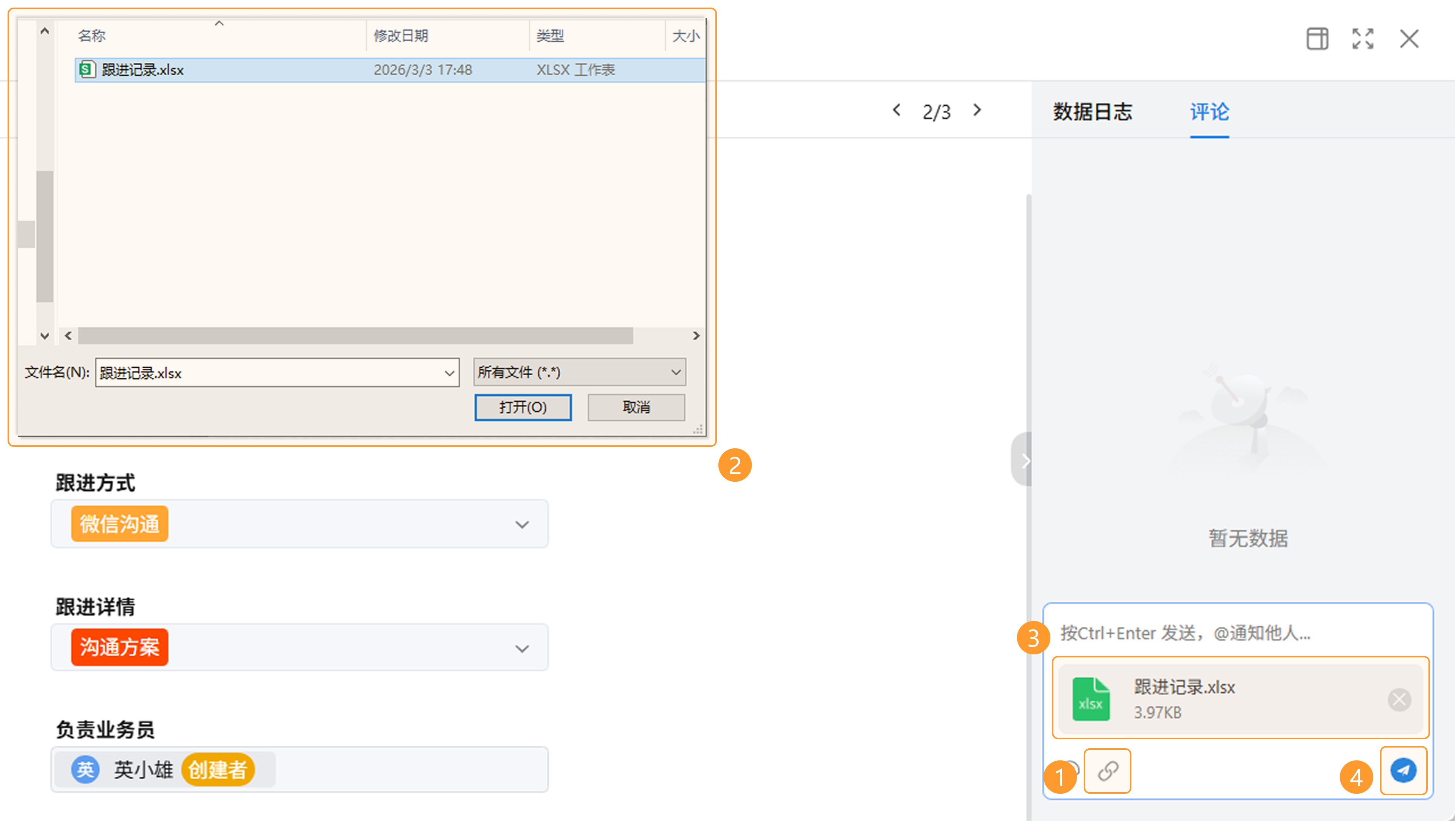Go to the next record arrow
Viewport: 1455px width, 821px height.
977,110
